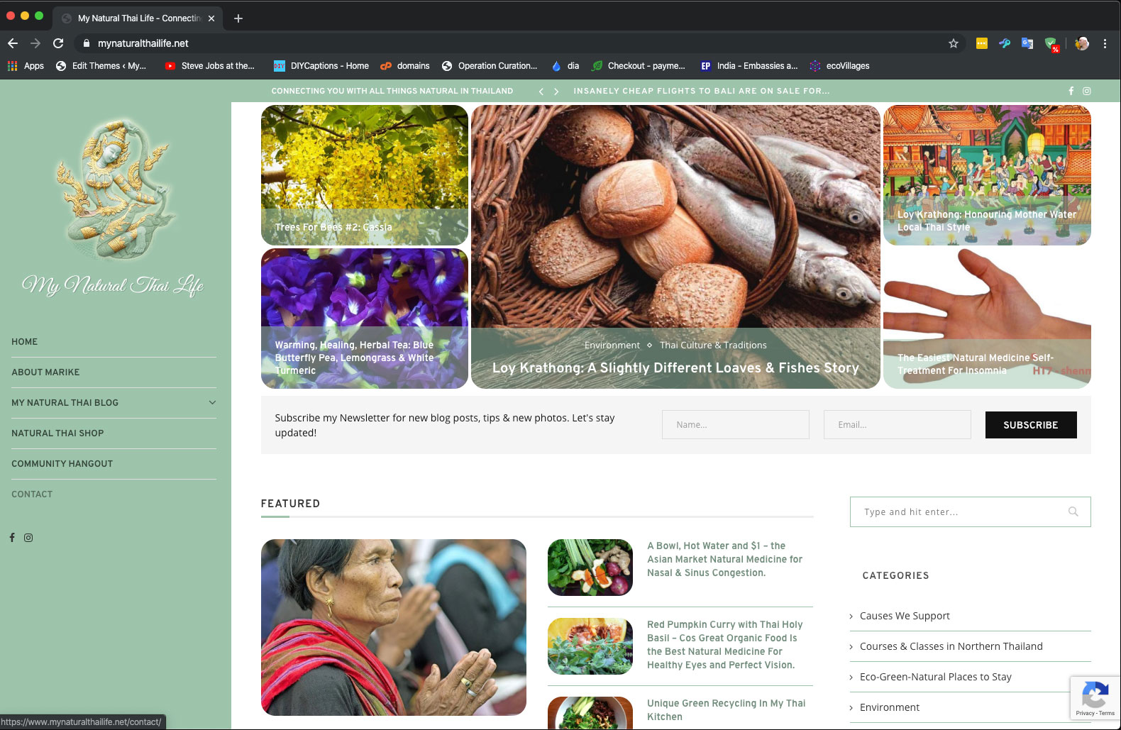
Task: Open the Loaves & Fishes Story post
Action: [675, 367]
